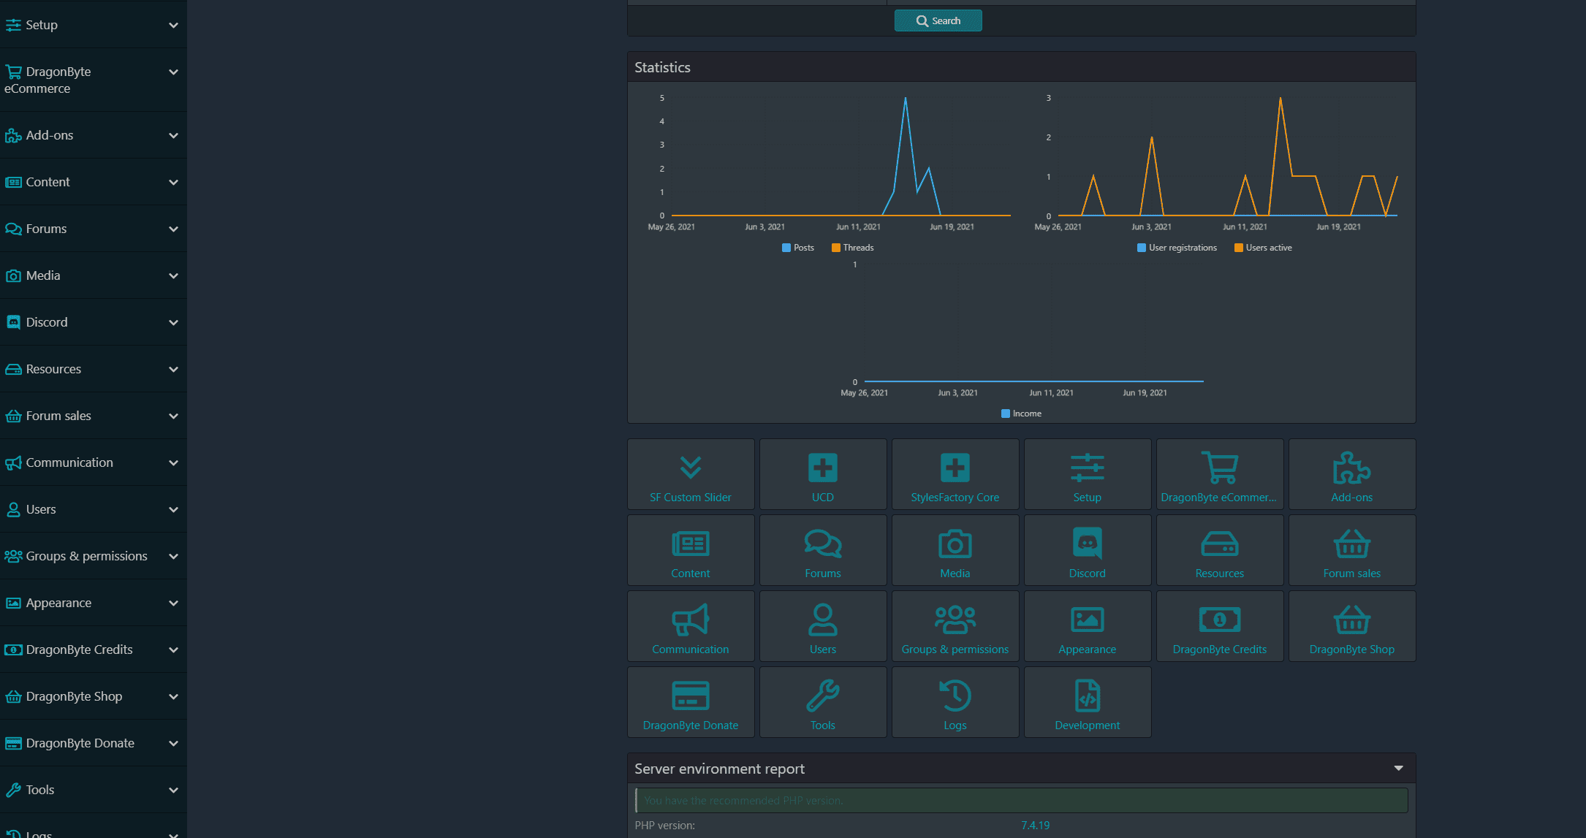Toggle the Income legend series

(x=1021, y=414)
